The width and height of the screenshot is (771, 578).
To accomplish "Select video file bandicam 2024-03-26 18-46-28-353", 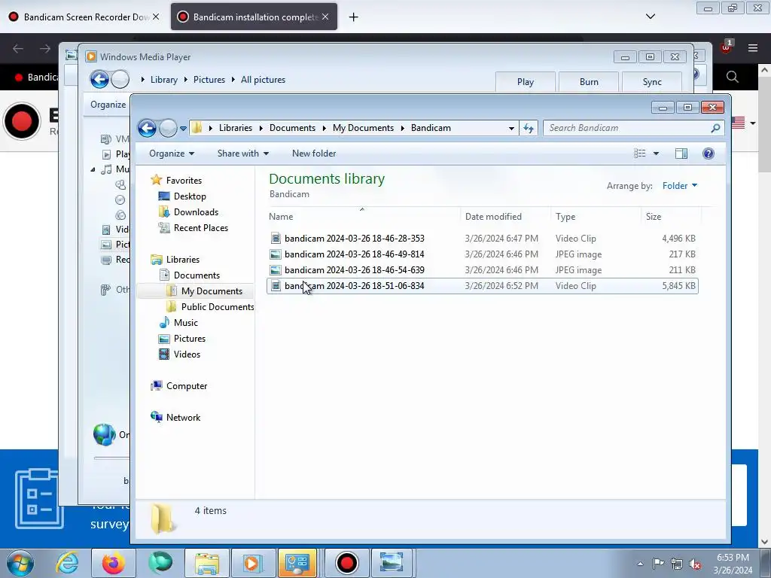I will pyautogui.click(x=483, y=239).
